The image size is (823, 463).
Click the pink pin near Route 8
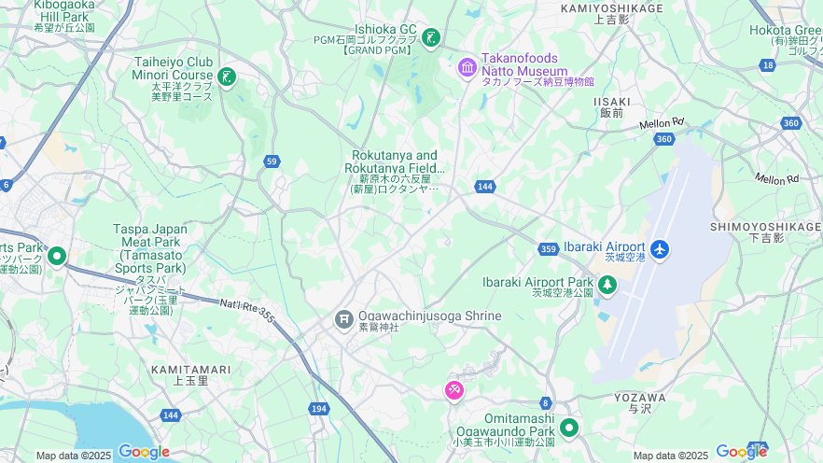pyautogui.click(x=454, y=390)
